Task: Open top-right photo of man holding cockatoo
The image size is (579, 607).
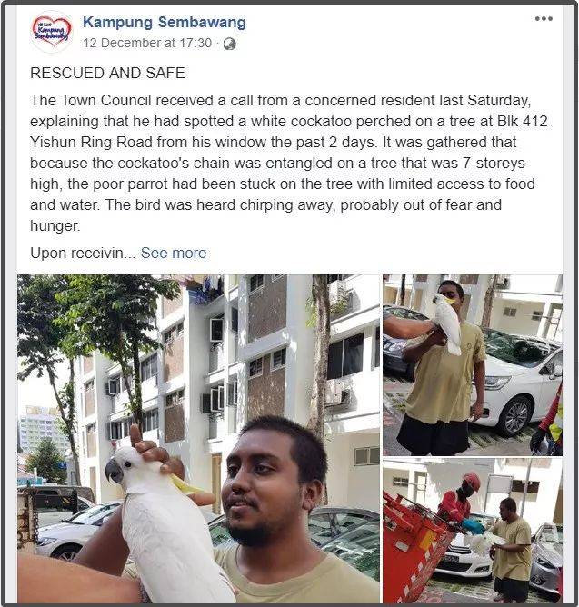Action: 473,365
